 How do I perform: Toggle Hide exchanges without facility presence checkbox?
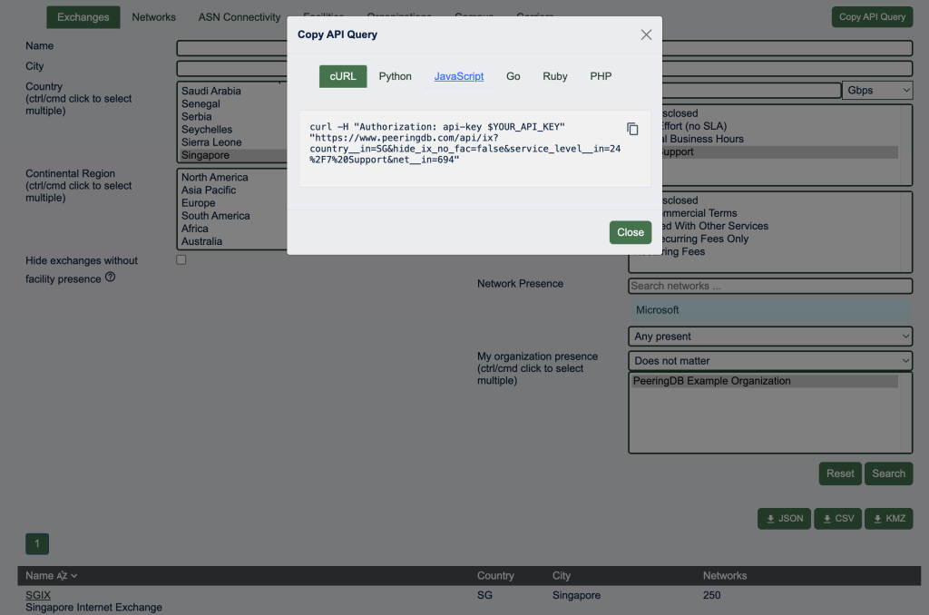pyautogui.click(x=181, y=260)
